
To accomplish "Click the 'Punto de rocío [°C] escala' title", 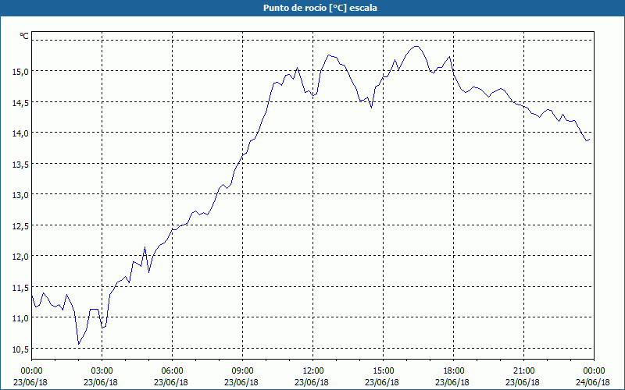I will (320, 8).
